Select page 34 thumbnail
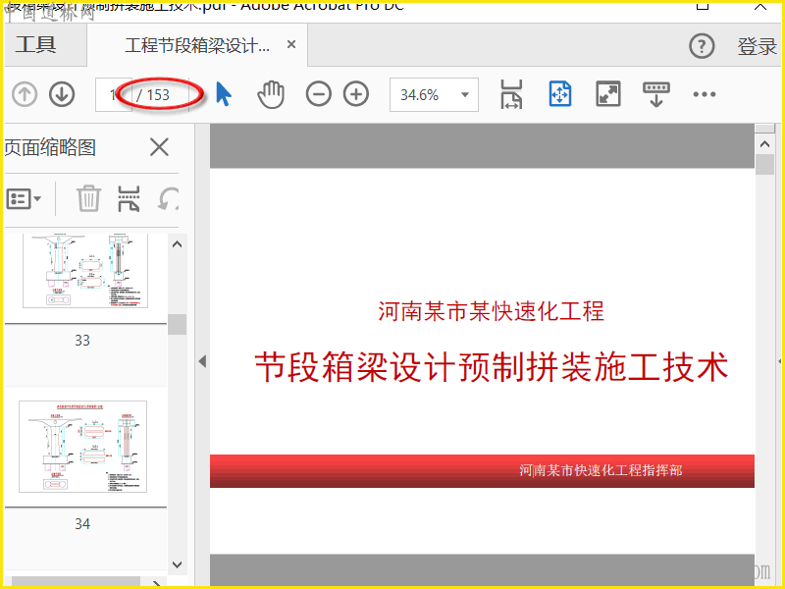Viewport: 785px width, 589px height. 83,447
